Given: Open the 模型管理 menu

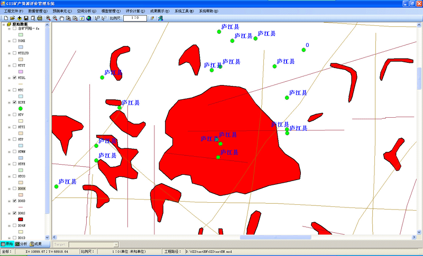Looking at the screenshot, I should click(x=111, y=11).
